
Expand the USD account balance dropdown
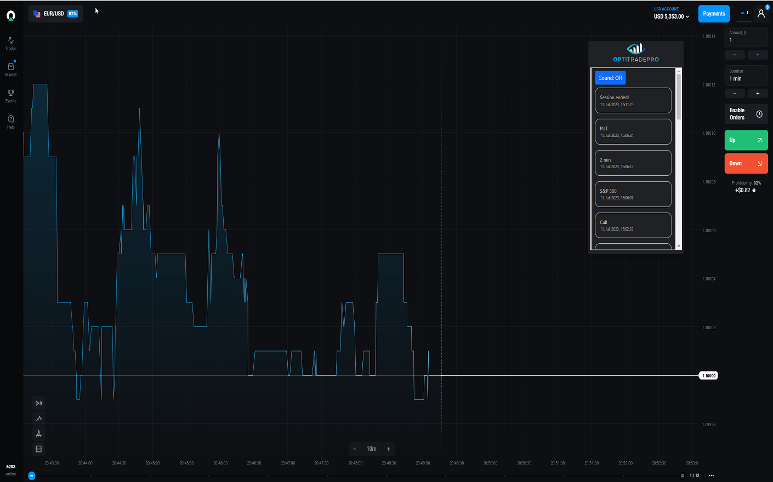pos(671,14)
